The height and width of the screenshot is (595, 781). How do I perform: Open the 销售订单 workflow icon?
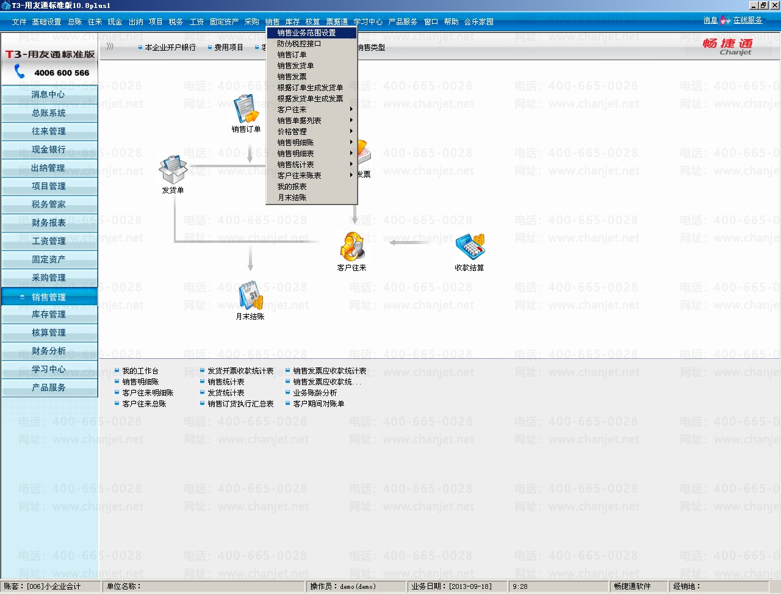pyautogui.click(x=246, y=109)
